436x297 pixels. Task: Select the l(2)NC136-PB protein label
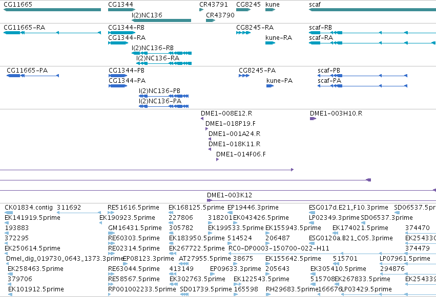[160, 91]
